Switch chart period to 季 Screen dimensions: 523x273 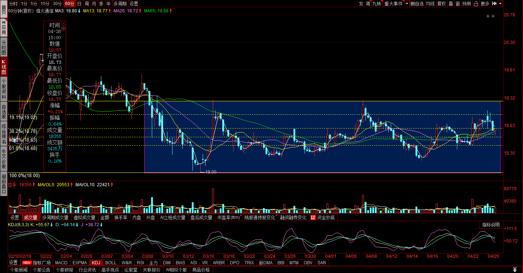101,4
